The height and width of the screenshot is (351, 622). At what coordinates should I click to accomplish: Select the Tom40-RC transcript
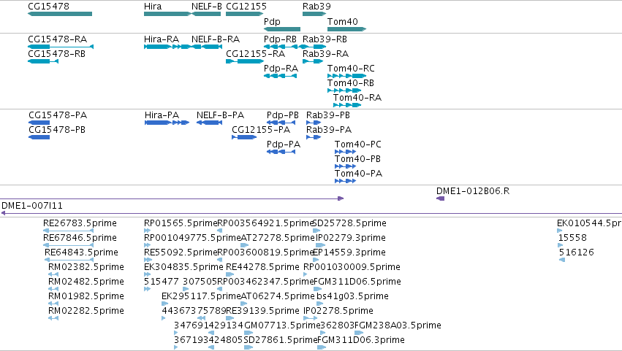tap(346, 76)
